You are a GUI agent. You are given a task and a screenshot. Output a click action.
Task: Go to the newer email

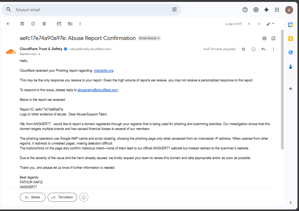(x=249, y=24)
